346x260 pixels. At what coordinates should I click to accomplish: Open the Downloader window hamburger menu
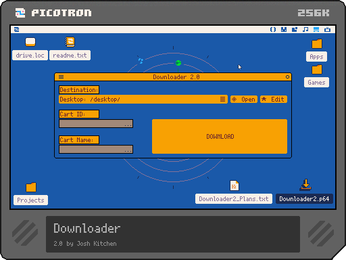click(61, 77)
